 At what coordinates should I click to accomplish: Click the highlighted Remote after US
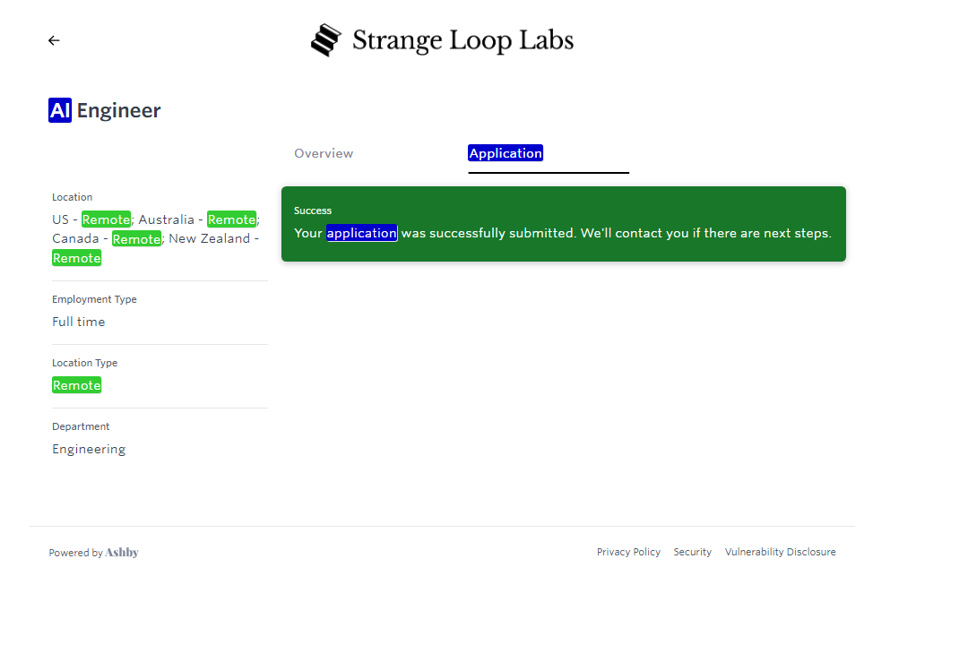(x=106, y=219)
